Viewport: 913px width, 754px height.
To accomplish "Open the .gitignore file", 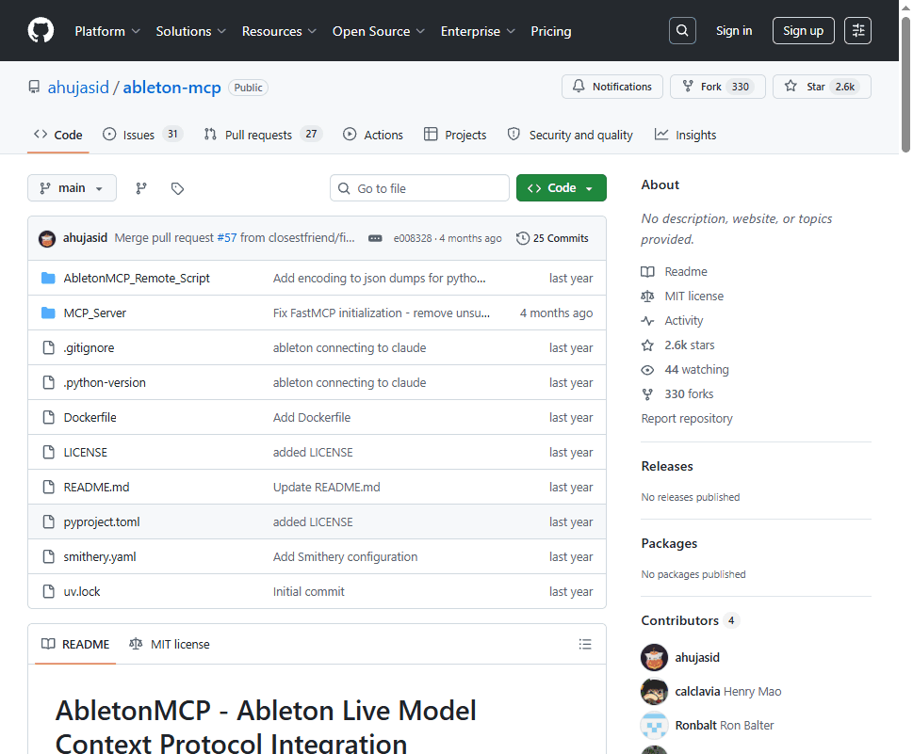I will click(90, 348).
